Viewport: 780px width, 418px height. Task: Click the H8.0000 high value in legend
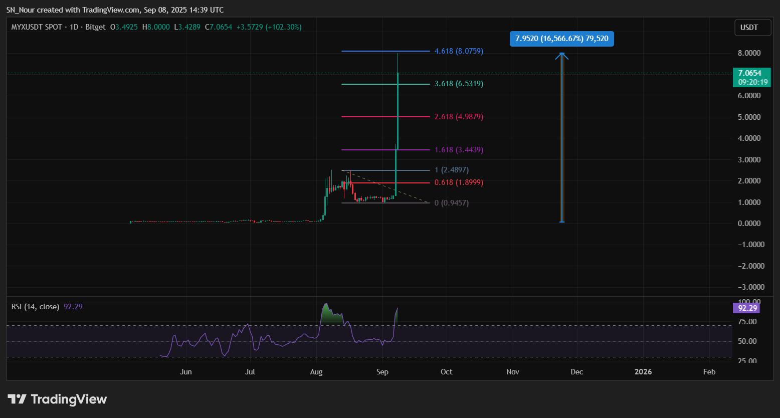point(156,27)
